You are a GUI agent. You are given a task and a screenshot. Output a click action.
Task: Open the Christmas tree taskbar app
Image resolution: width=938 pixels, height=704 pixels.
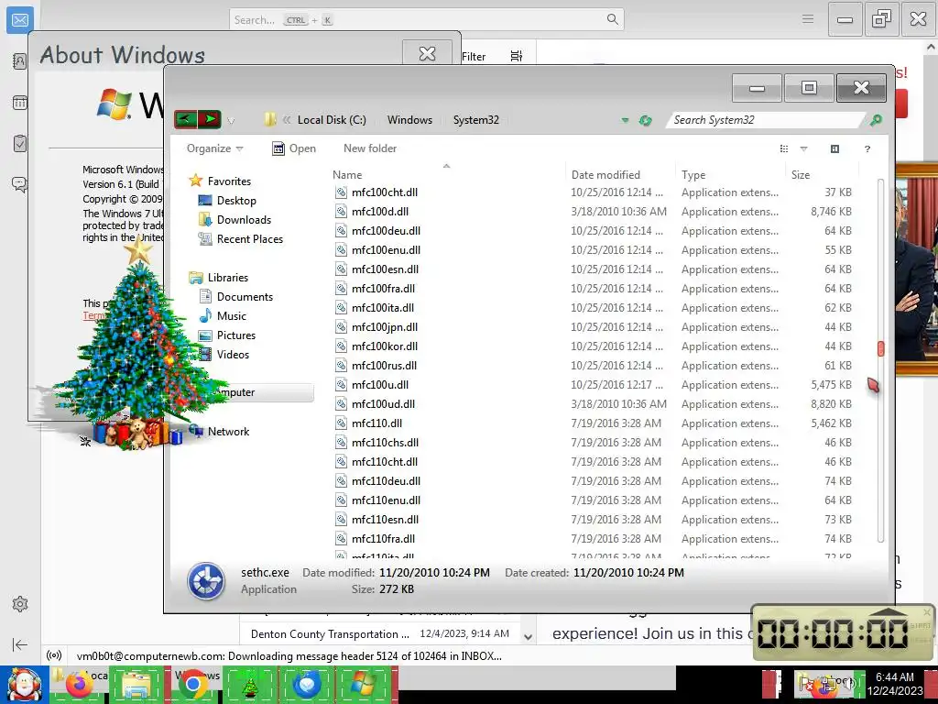250,685
